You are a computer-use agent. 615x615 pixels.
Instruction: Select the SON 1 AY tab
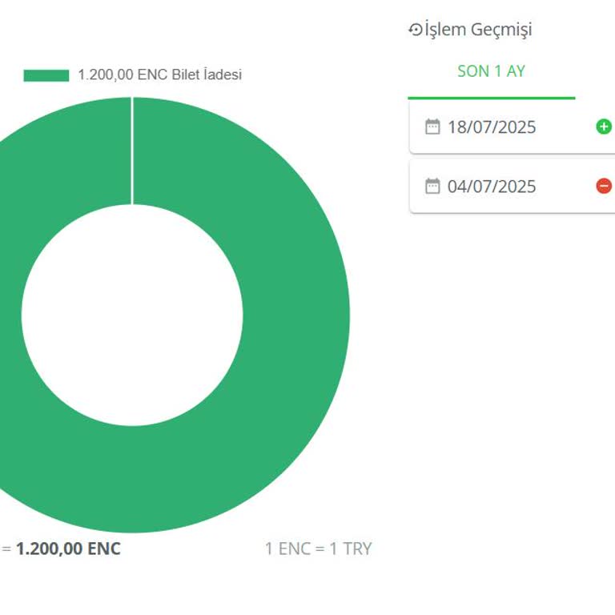(491, 71)
